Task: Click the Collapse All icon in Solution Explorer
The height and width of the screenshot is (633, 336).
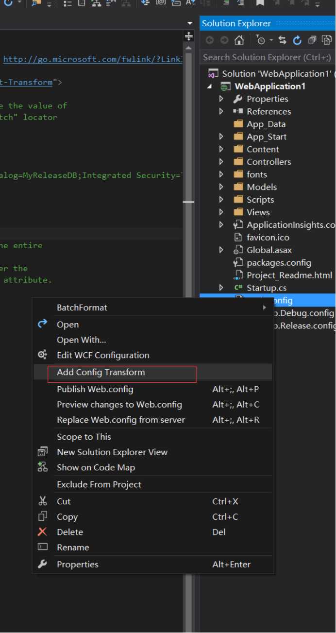Action: click(312, 40)
